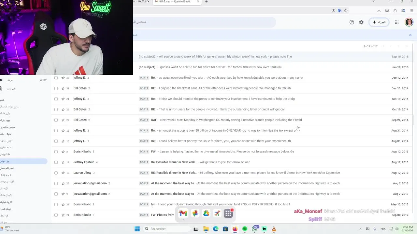Check the Boris Nikolic Photos email checkbox
The image size is (417, 234).
56,215
